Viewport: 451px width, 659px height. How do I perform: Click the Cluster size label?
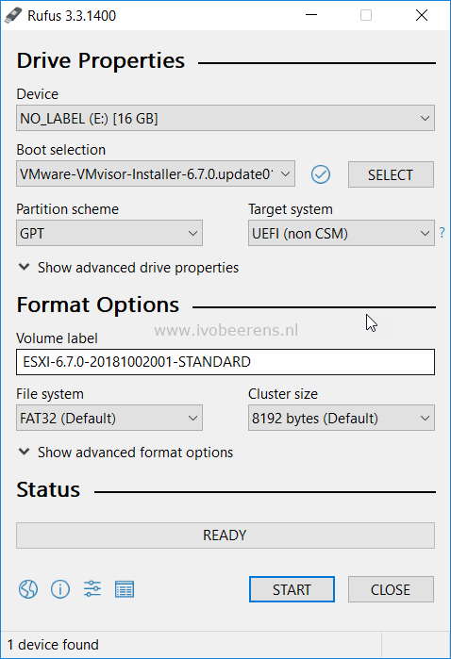coord(283,394)
